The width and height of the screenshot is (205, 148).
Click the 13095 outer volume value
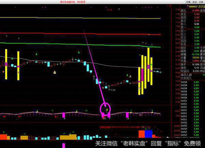(x=196, y=61)
